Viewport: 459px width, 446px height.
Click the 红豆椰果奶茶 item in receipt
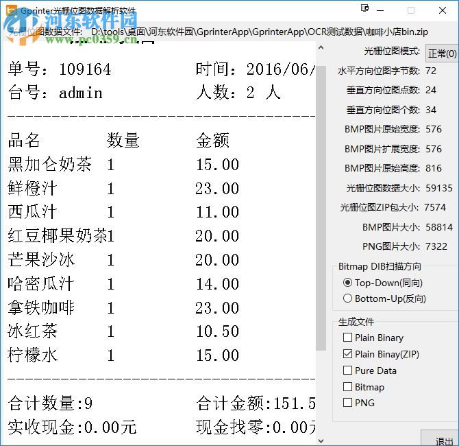58,235
